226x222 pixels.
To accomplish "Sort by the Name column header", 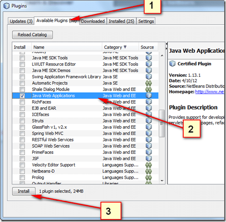I will point(67,47).
